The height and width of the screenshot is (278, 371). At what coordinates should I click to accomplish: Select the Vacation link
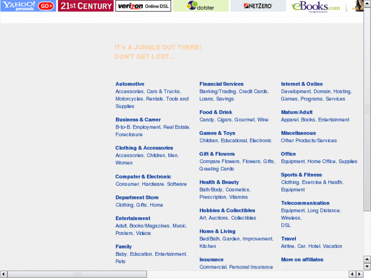click(x=332, y=246)
